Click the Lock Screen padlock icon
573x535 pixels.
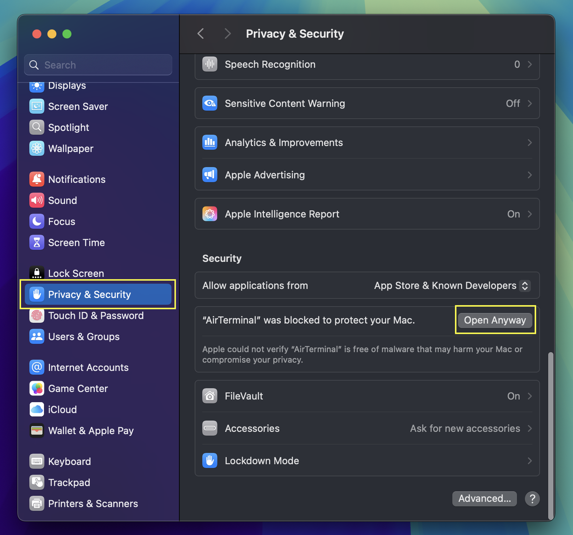tap(37, 273)
